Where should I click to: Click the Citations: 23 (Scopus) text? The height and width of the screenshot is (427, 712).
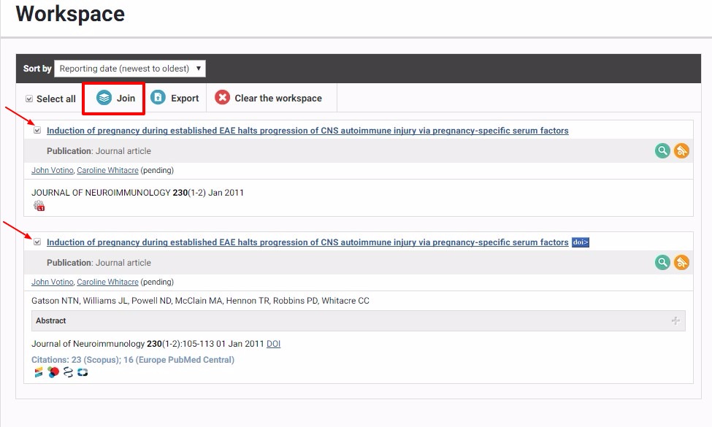pos(76,360)
